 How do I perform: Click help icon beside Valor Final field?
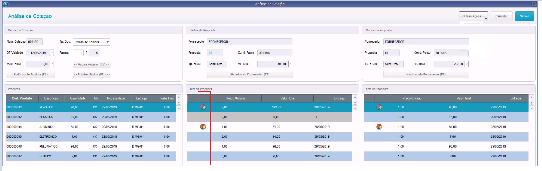[52, 64]
